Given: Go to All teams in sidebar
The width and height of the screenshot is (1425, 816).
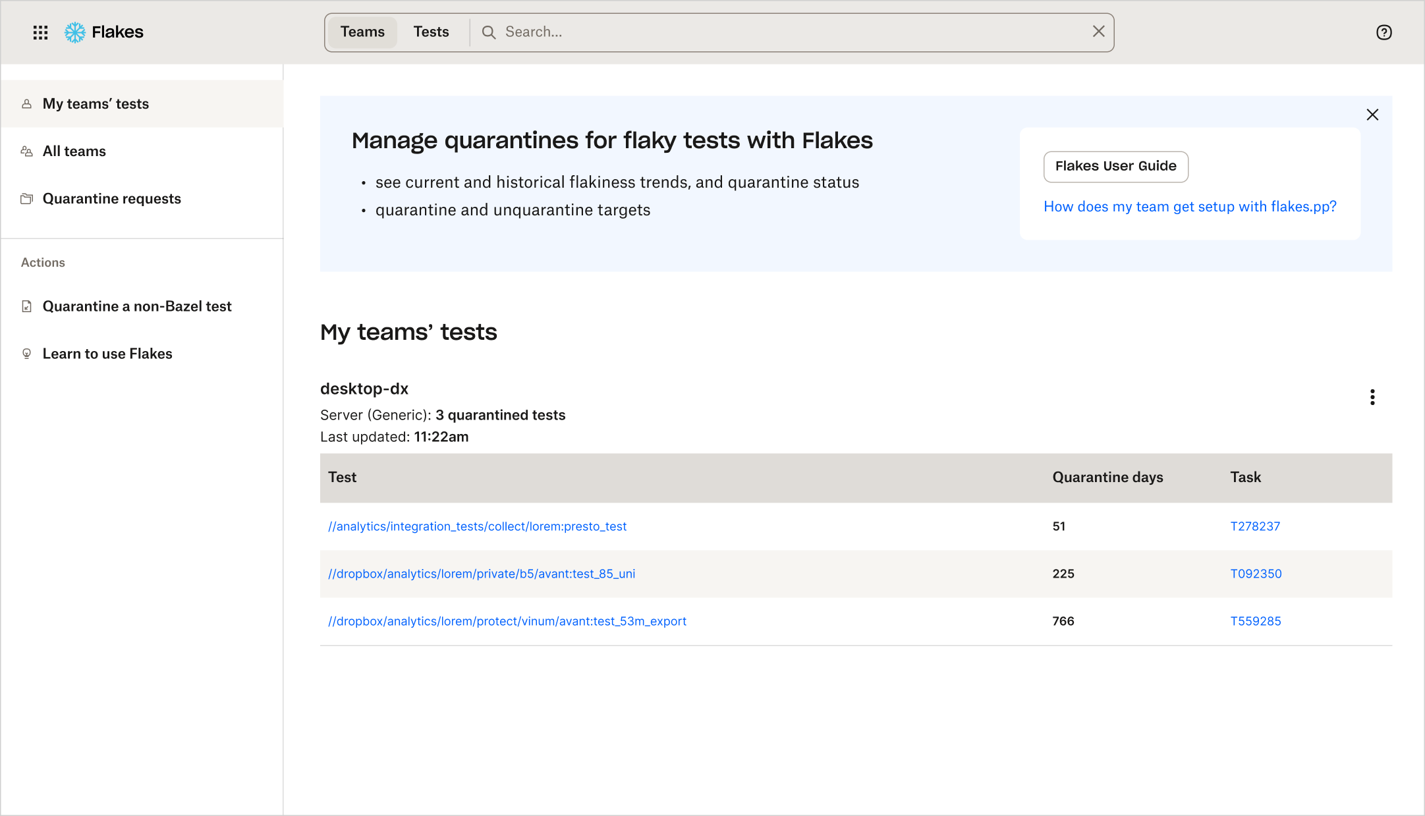Looking at the screenshot, I should (x=74, y=151).
